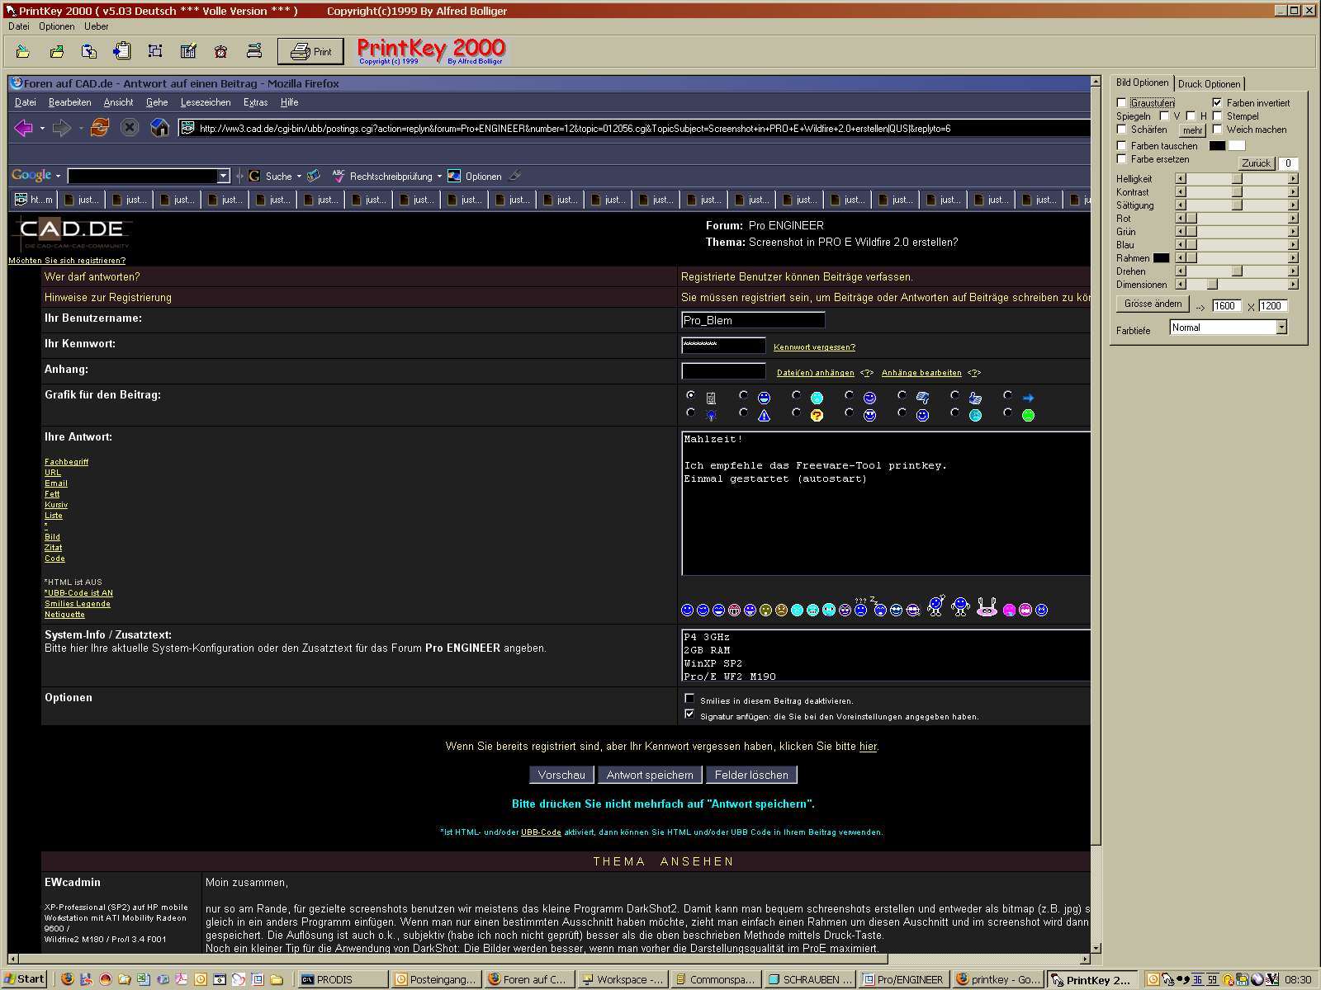Open the PRODIS taskbar window

342,979
